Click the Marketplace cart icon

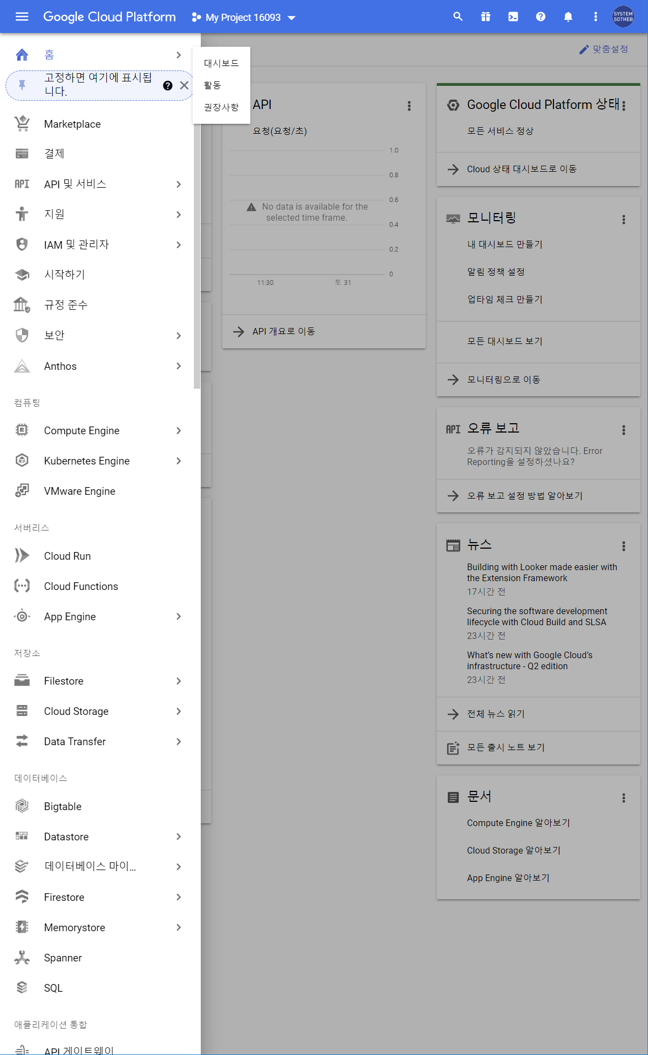22,124
